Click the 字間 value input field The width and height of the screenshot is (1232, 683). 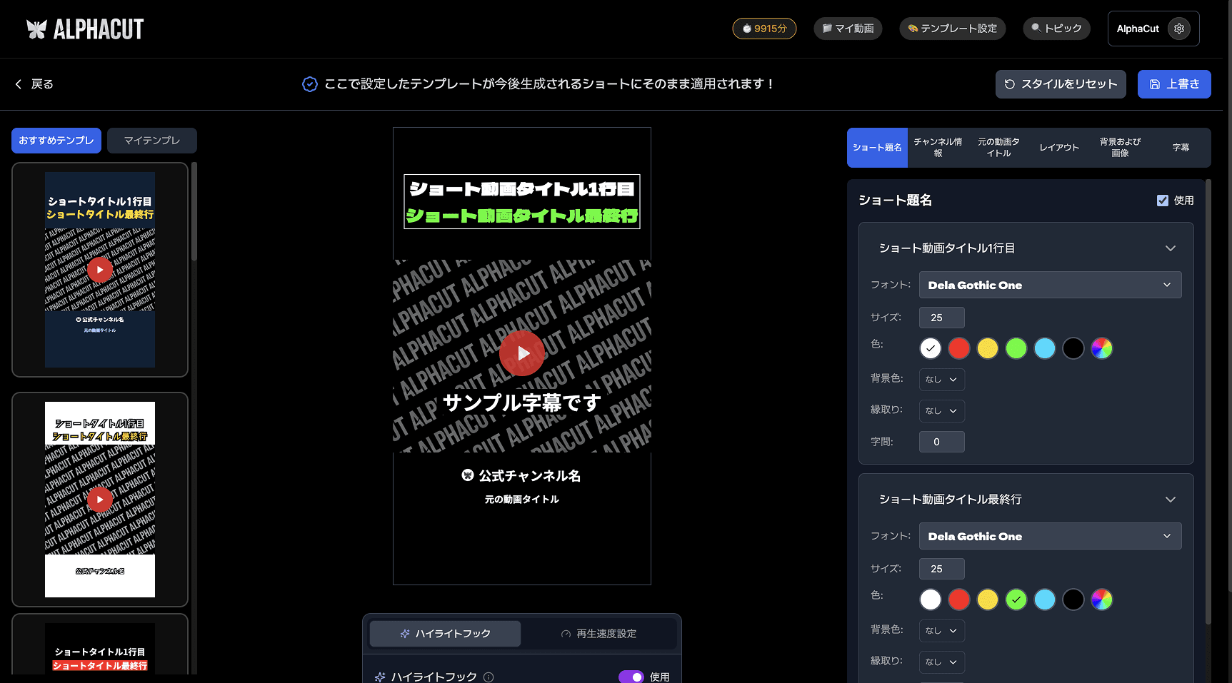[941, 441]
